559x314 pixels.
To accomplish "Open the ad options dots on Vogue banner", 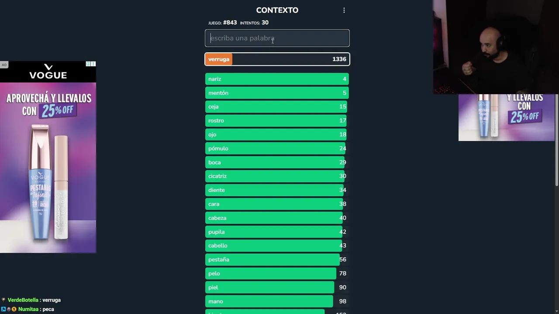I will click(93, 64).
